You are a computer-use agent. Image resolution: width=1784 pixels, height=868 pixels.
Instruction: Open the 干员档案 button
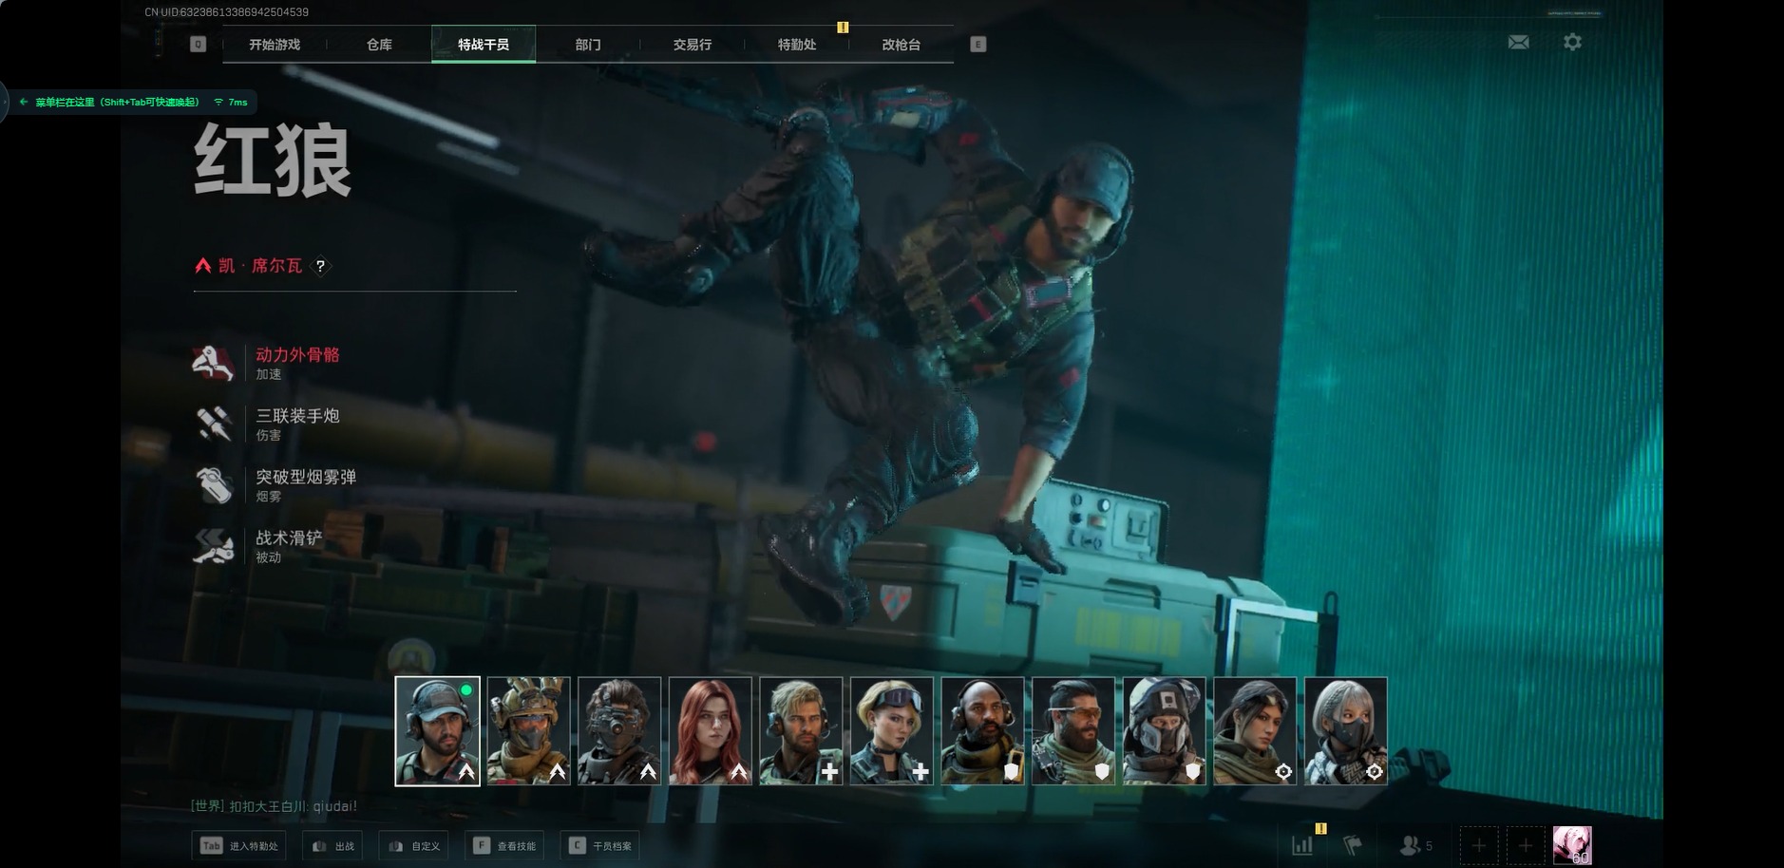pyautogui.click(x=600, y=845)
